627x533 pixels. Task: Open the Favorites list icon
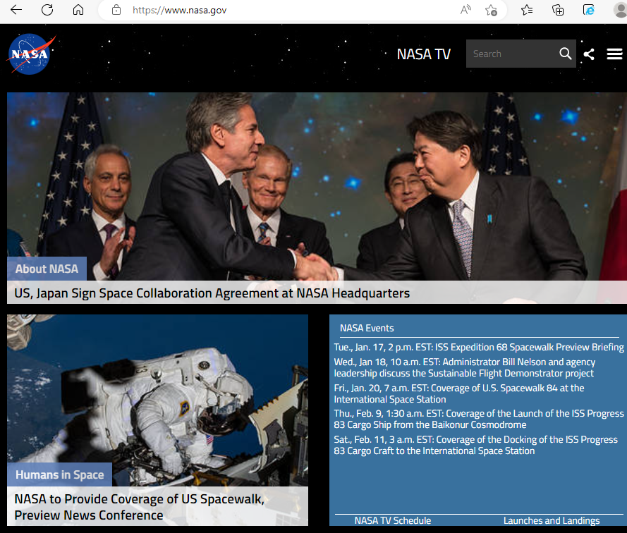pos(527,10)
